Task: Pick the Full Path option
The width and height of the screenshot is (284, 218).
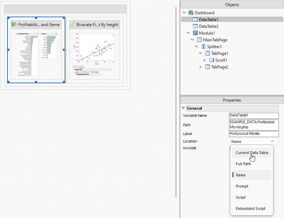Action: pos(243,164)
